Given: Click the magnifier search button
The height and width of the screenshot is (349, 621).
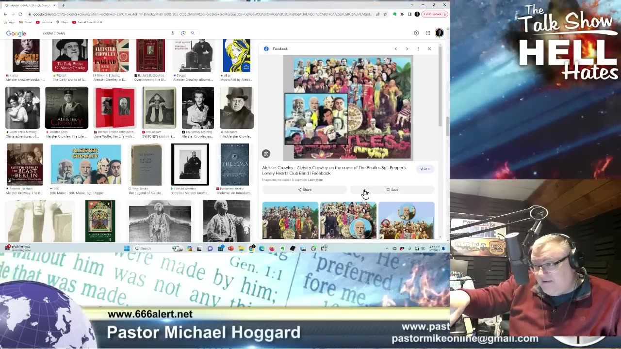Looking at the screenshot, I should point(193,33).
